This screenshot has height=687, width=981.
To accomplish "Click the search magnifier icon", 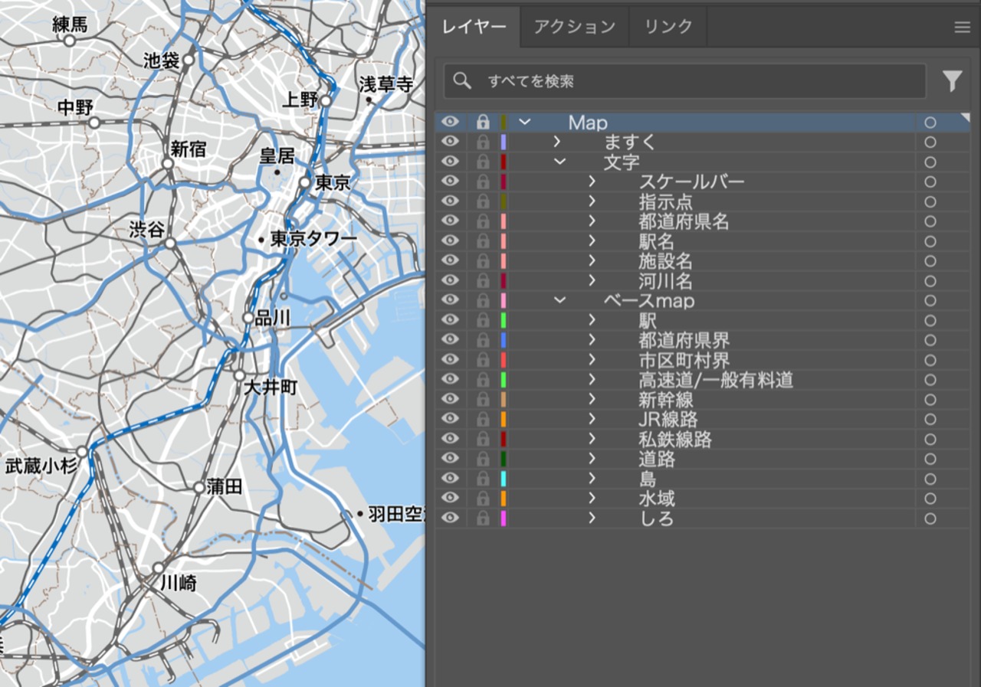I will tap(462, 80).
